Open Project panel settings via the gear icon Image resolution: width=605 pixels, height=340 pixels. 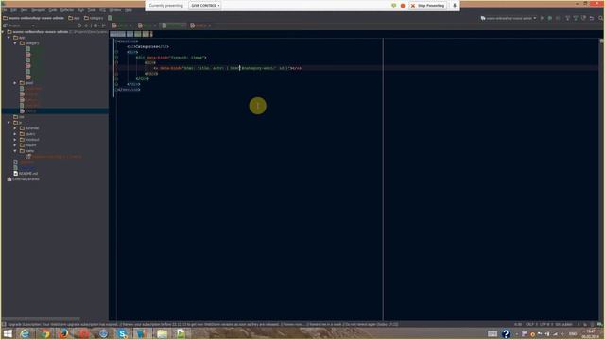coord(95,25)
